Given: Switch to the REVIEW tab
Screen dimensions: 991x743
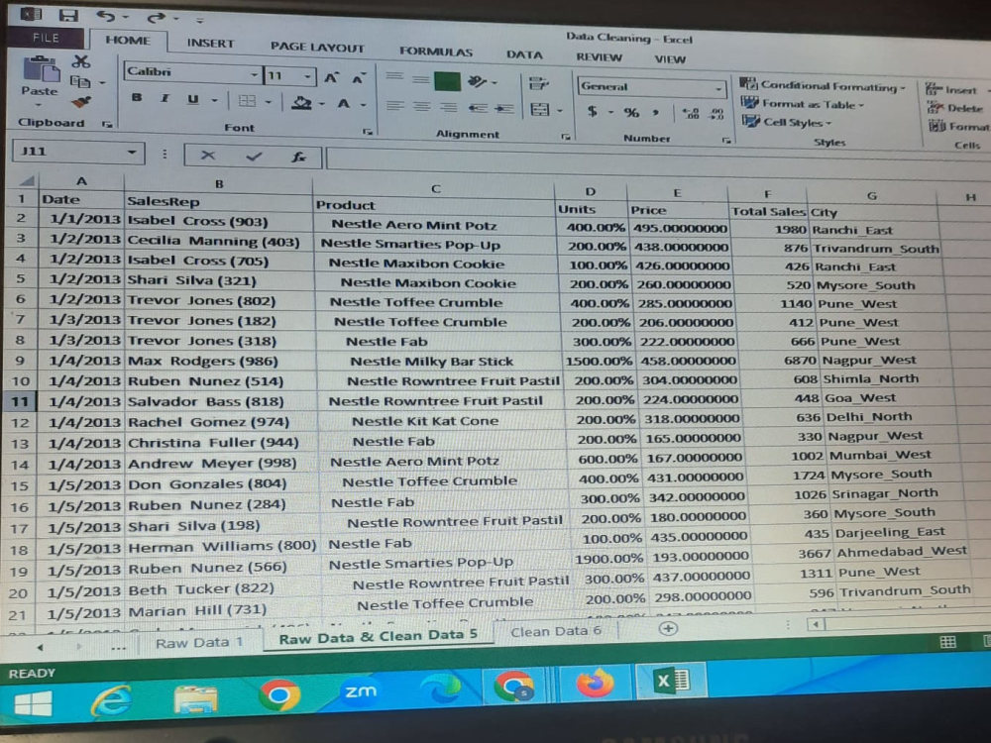Looking at the screenshot, I should pyautogui.click(x=599, y=57).
